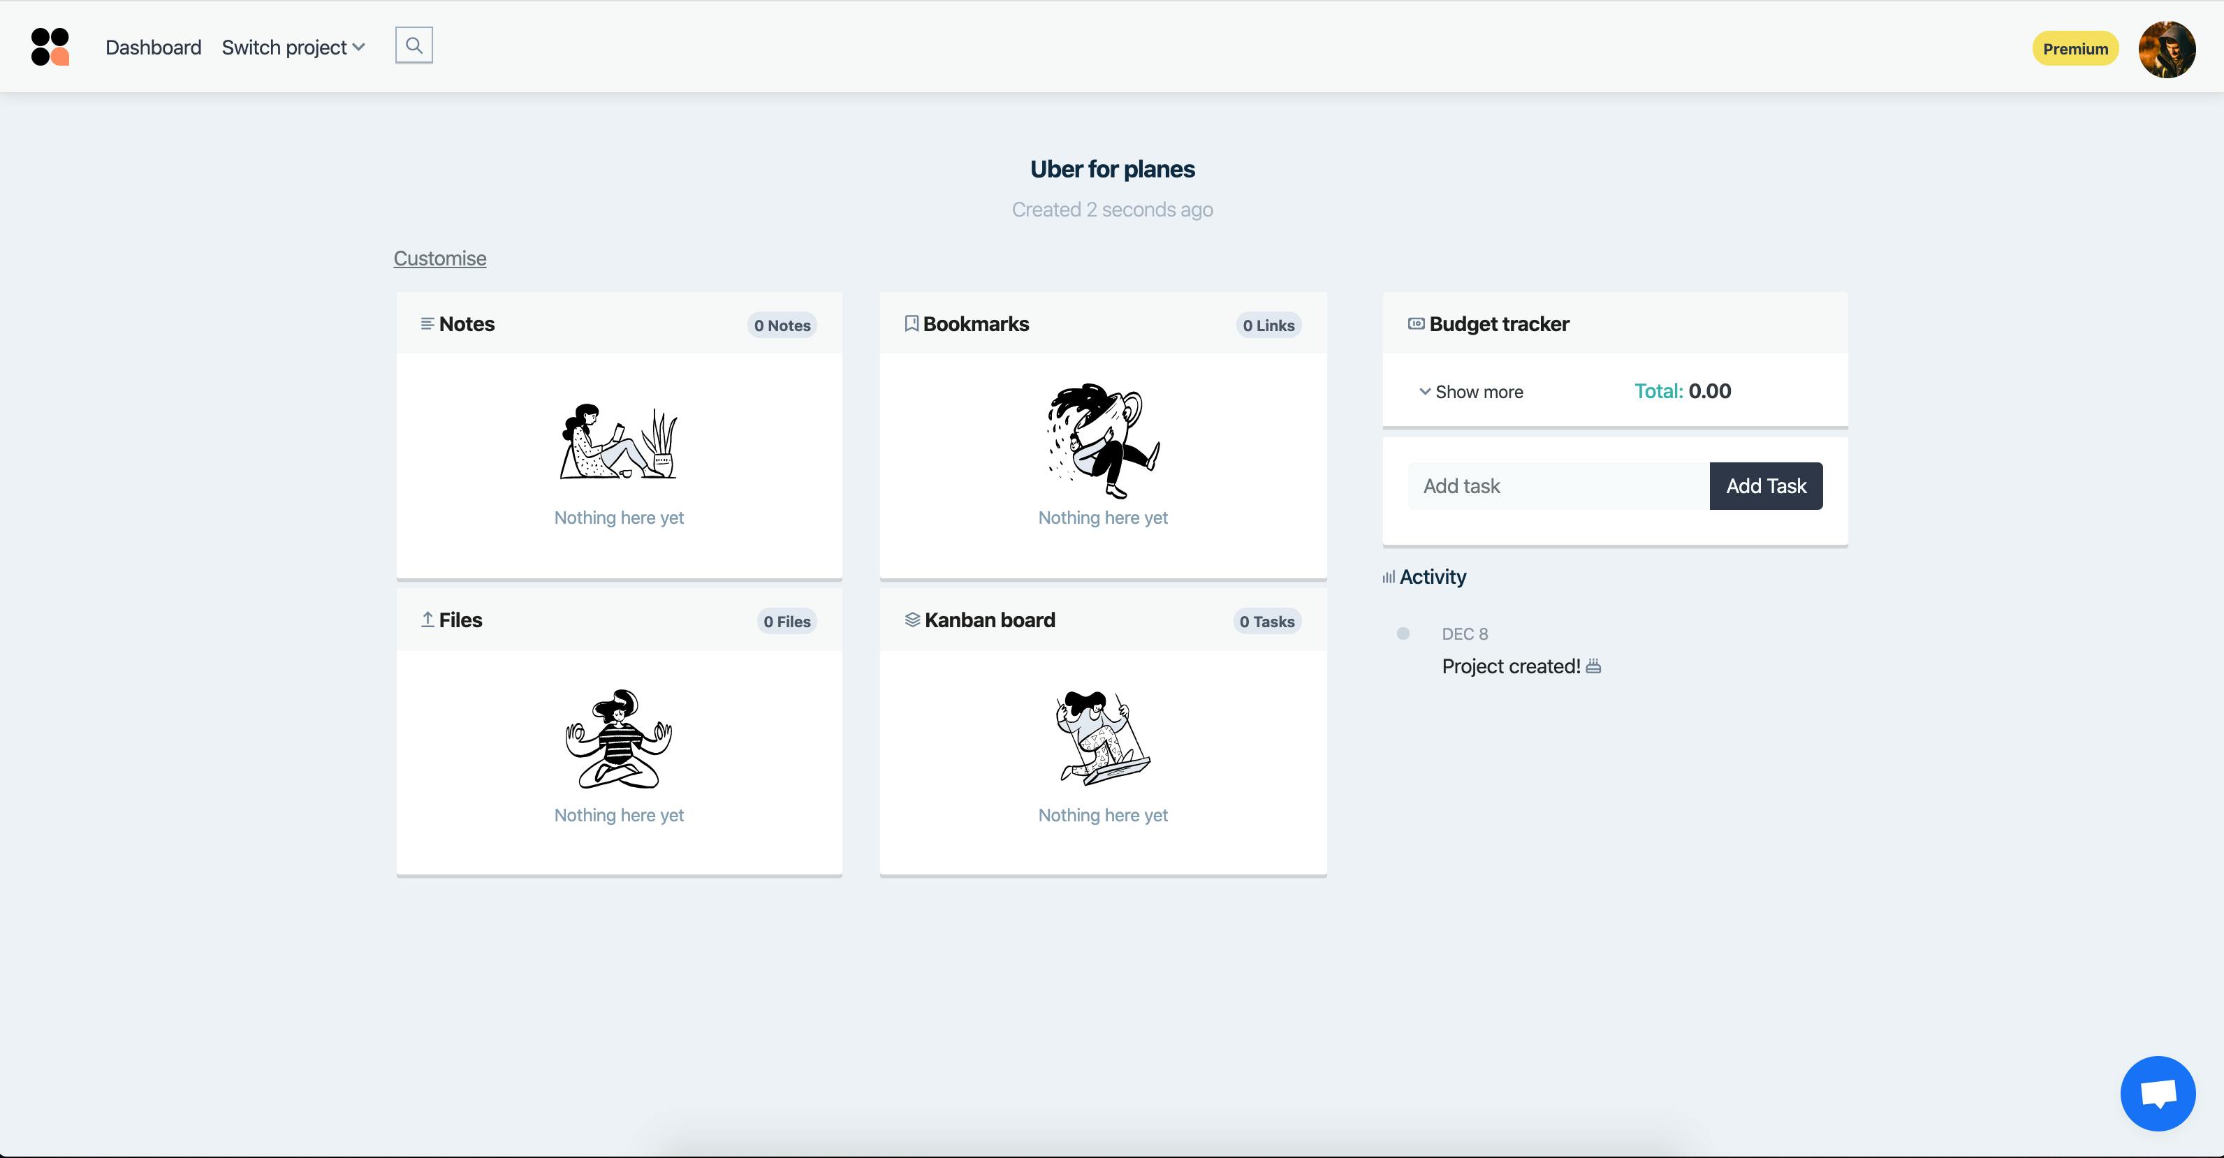Click the Budget tracker money icon
The width and height of the screenshot is (2224, 1158).
point(1416,324)
